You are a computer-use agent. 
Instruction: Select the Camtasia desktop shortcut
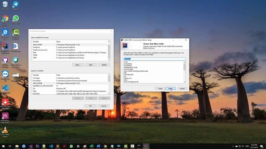point(16,34)
